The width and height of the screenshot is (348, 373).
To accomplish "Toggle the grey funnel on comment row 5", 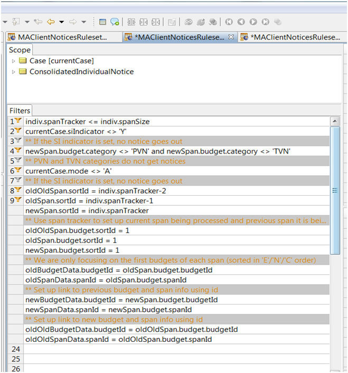I will tap(18, 160).
